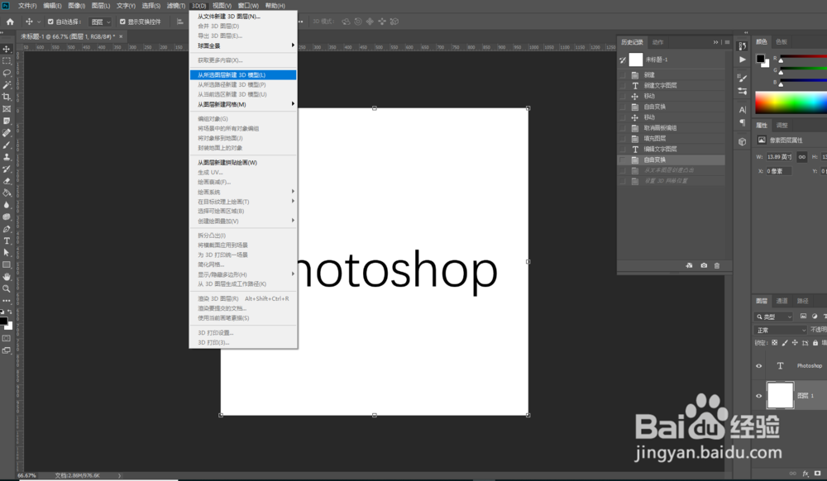827x481 pixels.
Task: Pick a color from the spectrum ramp
Action: click(x=791, y=102)
